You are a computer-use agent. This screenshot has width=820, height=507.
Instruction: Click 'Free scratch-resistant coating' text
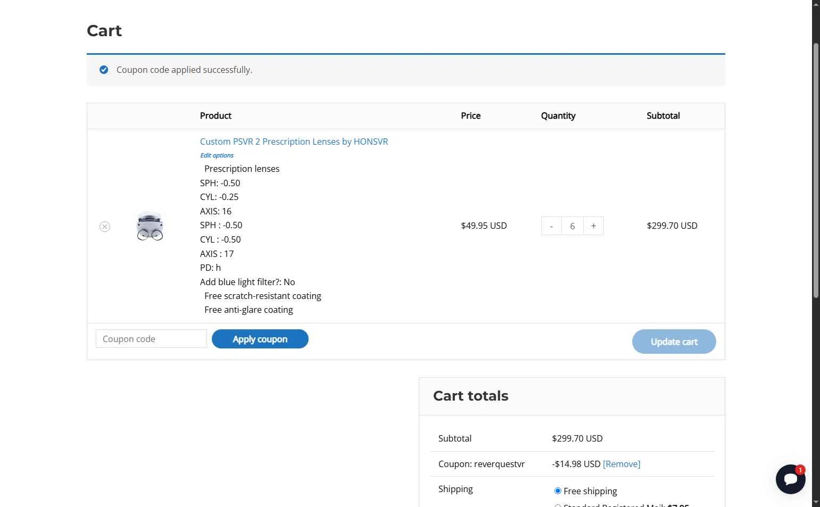pos(263,296)
